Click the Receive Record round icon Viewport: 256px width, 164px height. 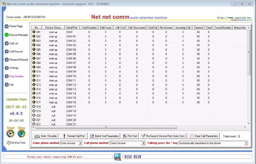7,60
